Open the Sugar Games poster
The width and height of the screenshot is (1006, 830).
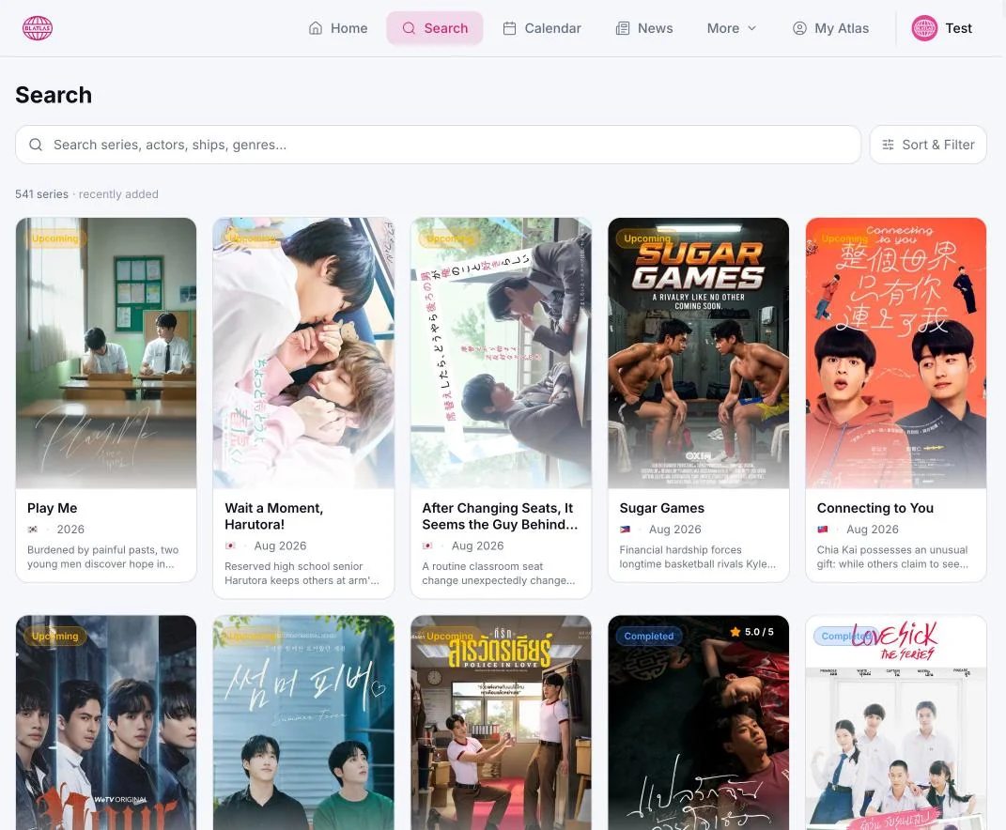(698, 353)
